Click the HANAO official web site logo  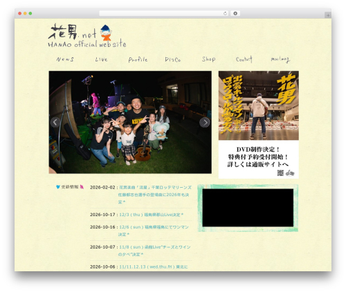point(87,36)
